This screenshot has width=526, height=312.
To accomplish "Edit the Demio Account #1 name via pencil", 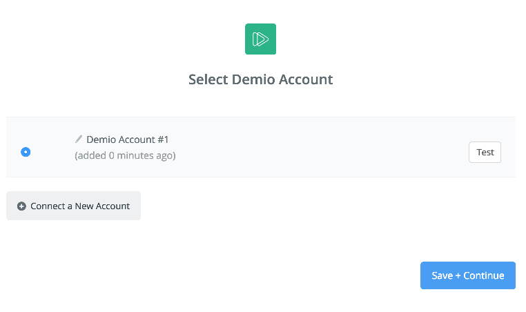I will (x=79, y=139).
